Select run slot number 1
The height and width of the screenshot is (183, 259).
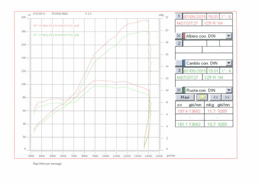[x=179, y=17]
